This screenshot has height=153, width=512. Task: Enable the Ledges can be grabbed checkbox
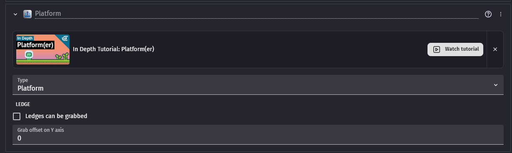17,116
